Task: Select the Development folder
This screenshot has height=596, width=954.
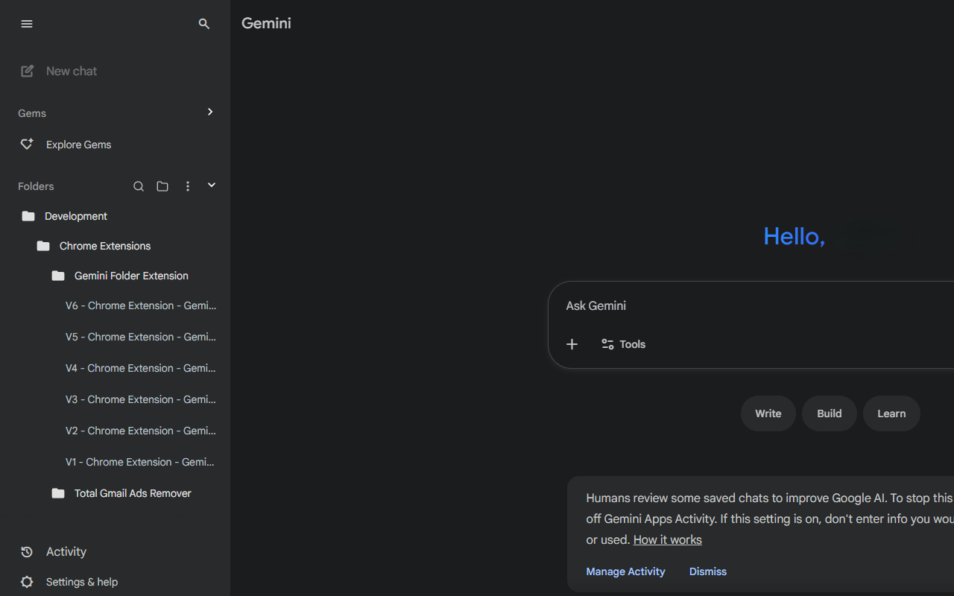Action: coord(76,216)
